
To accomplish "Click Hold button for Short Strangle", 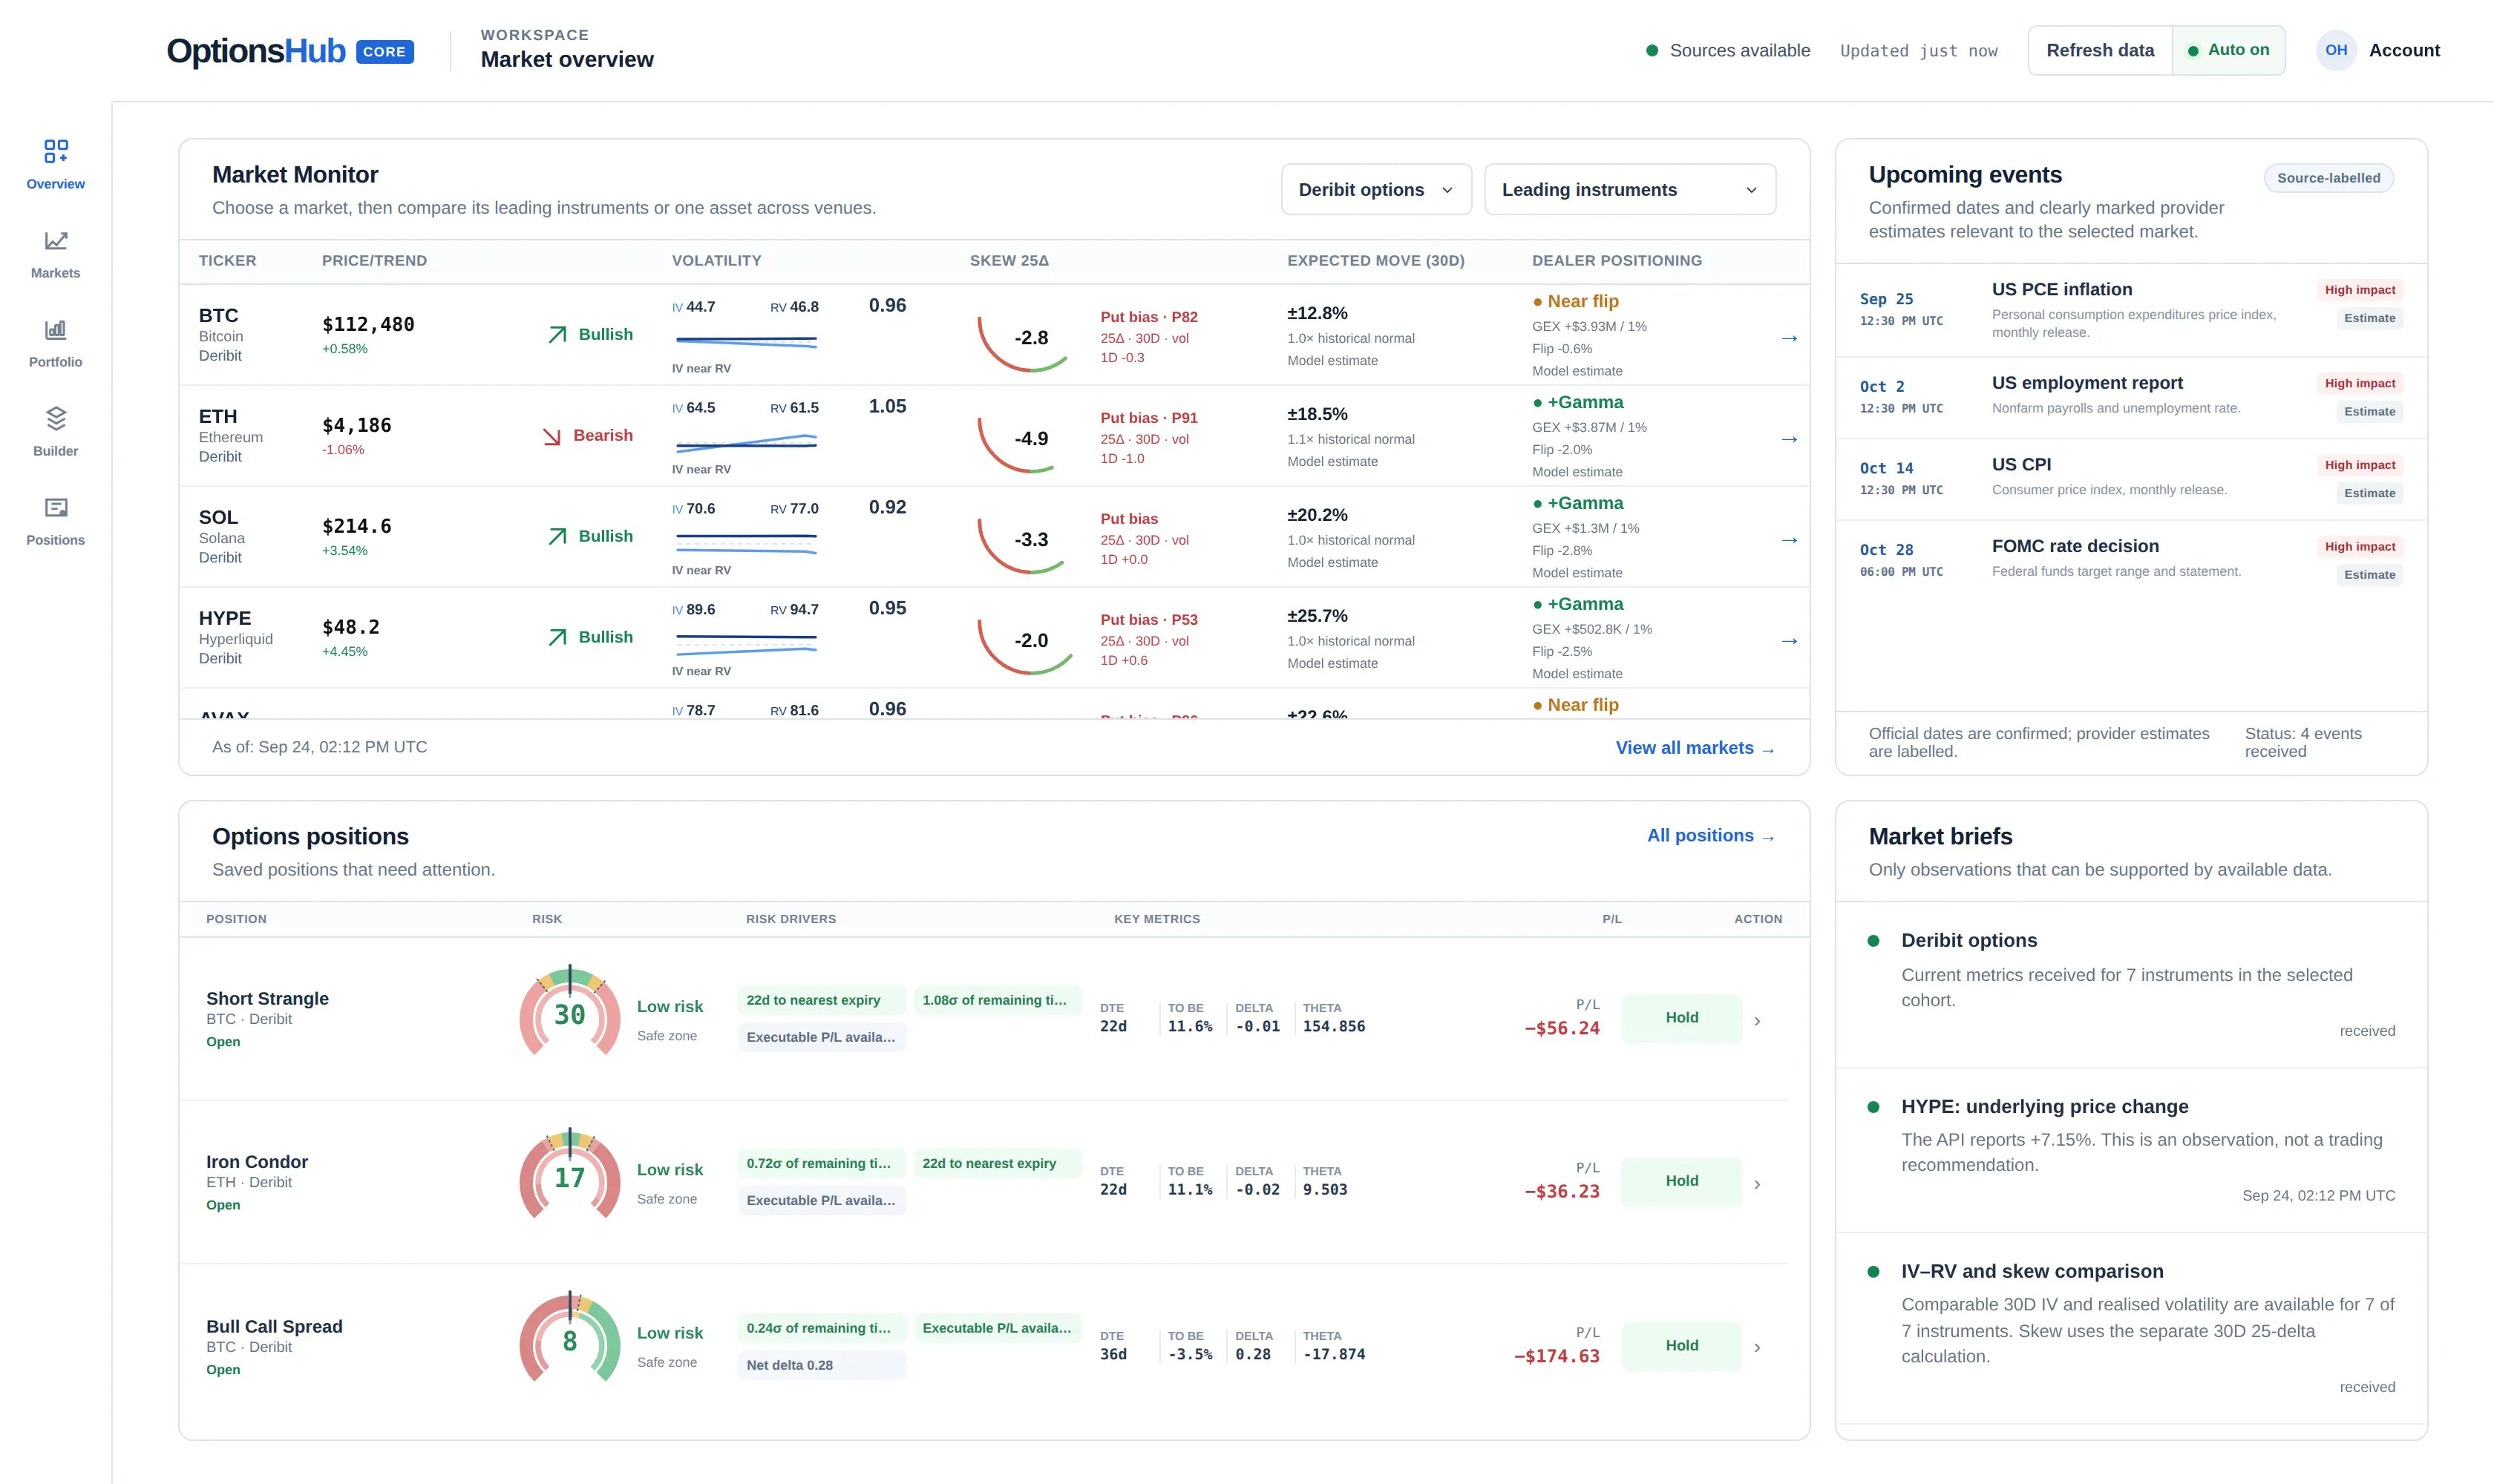I will click(x=1680, y=1018).
